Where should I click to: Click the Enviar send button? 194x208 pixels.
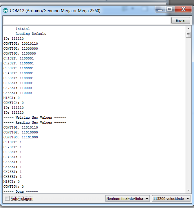tap(181, 20)
